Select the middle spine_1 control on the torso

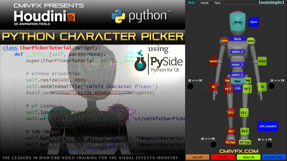coord(237,64)
